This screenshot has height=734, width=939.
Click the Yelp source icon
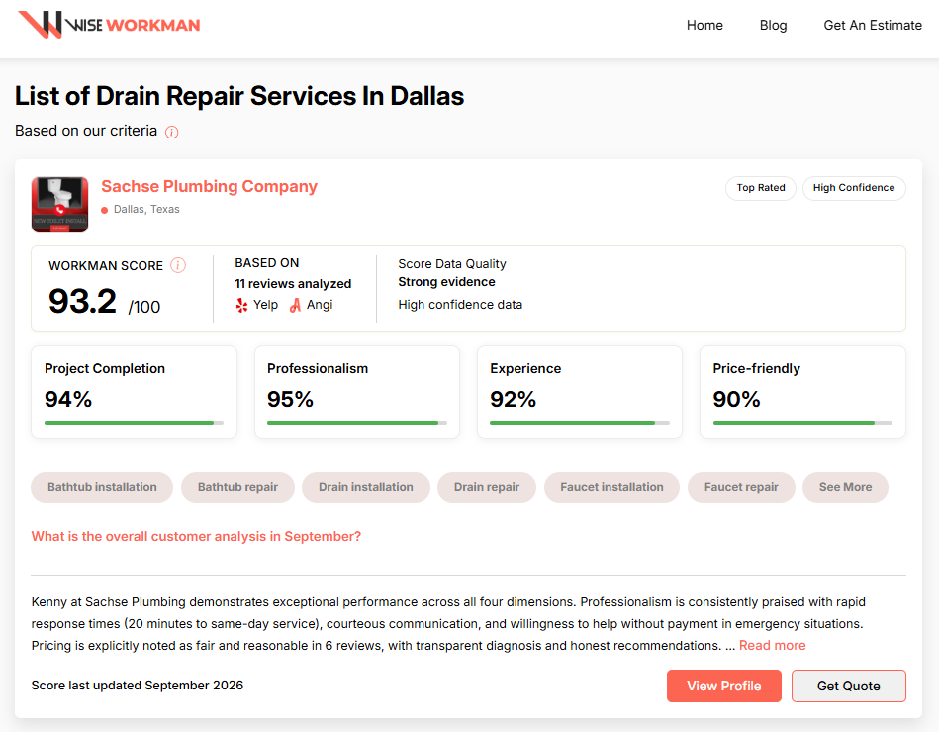pyautogui.click(x=241, y=306)
